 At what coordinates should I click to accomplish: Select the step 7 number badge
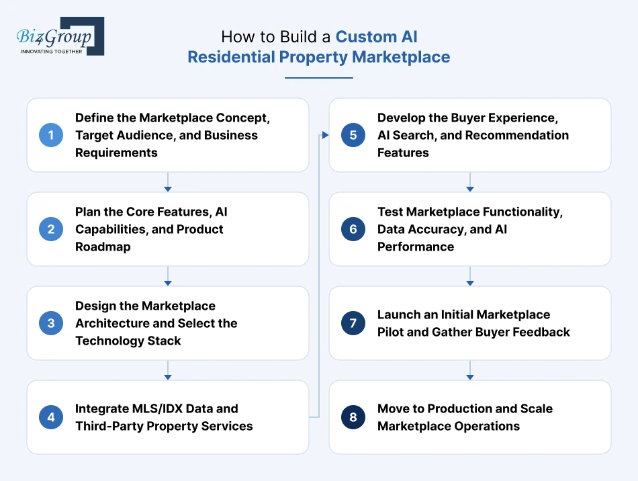point(353,323)
